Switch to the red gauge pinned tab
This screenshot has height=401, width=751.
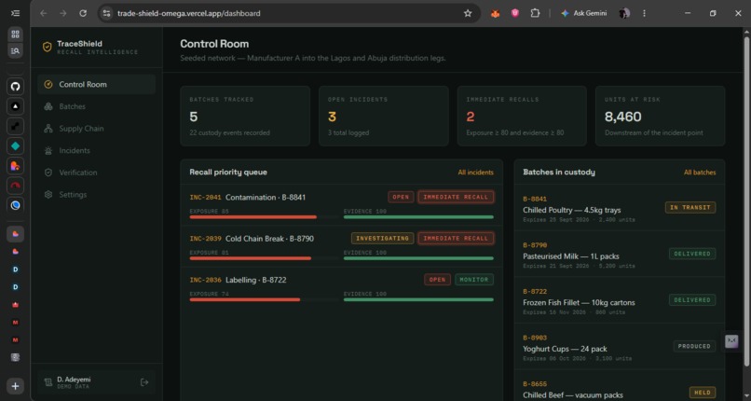click(15, 186)
